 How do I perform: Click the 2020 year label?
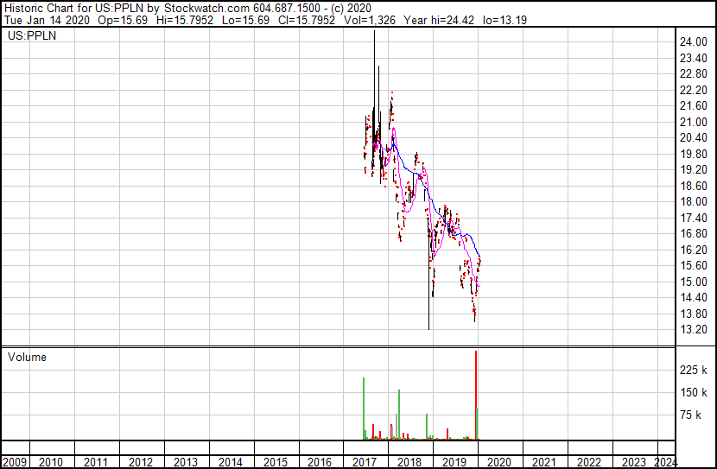[x=499, y=462]
